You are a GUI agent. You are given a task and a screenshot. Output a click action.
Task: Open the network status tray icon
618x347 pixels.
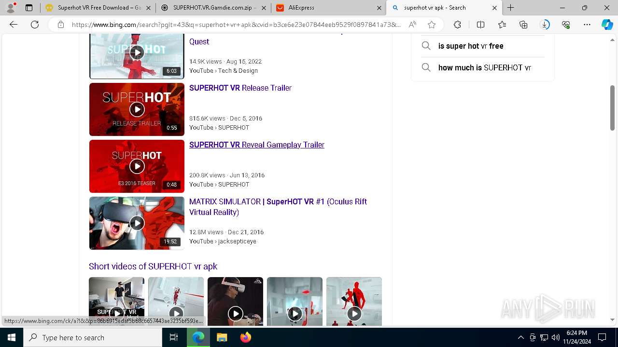[544, 337]
